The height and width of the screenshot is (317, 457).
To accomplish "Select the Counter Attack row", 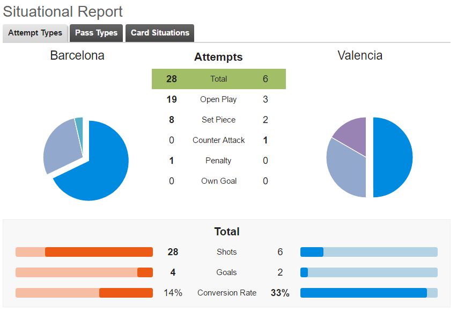I will [x=219, y=140].
